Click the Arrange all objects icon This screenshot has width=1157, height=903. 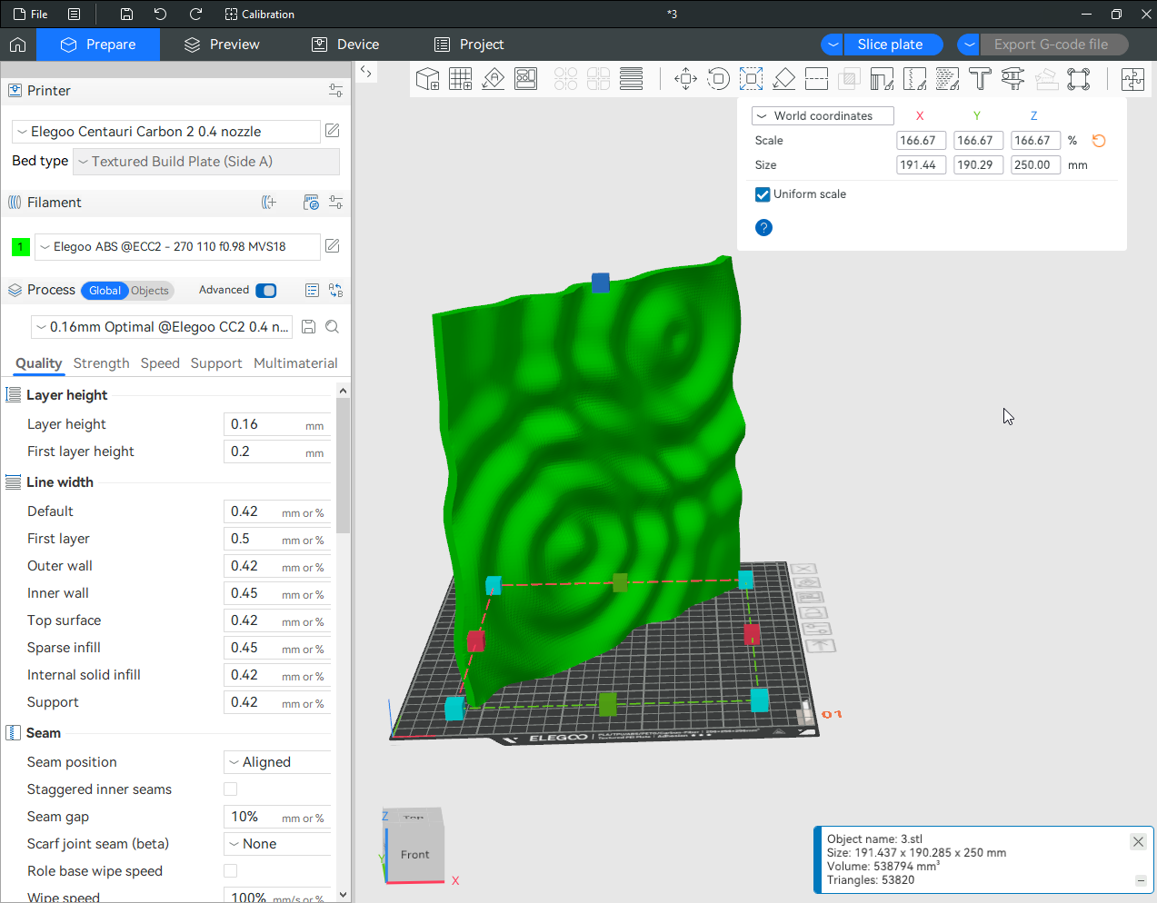click(x=526, y=79)
